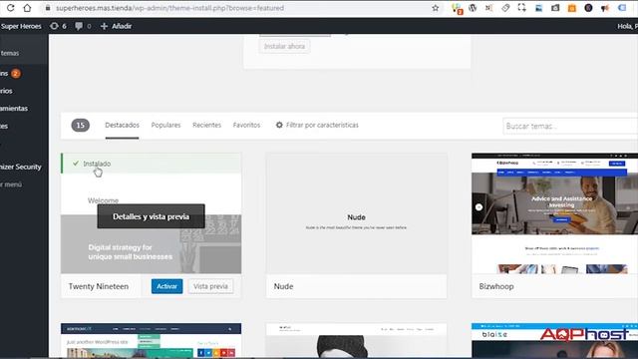The image size is (638, 359).
Task: Open the WordPress extension icon in browser toolbar
Action: pyautogui.click(x=473, y=8)
